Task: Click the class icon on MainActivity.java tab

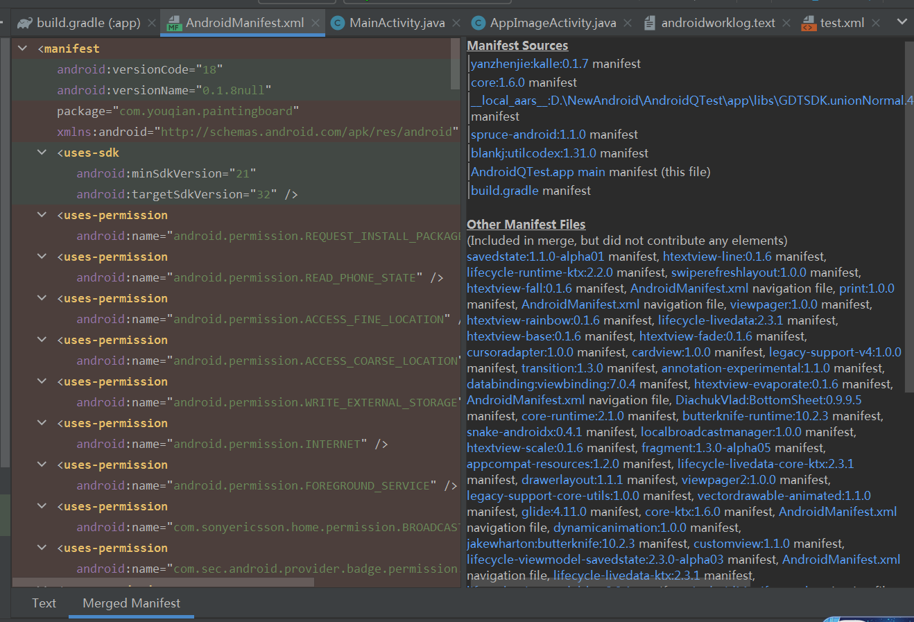Action: (x=338, y=21)
